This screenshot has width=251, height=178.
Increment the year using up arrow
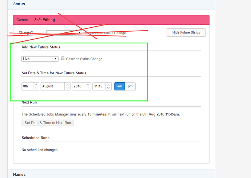(x=88, y=84)
